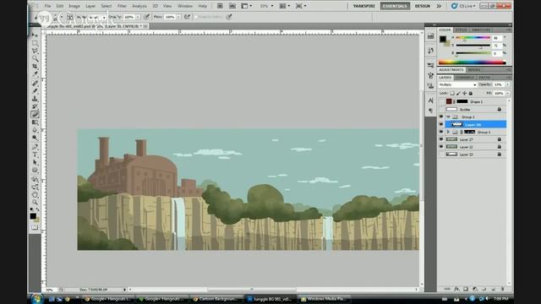The image size is (541, 304).
Task: Select the Brush tool
Action: coord(35,91)
